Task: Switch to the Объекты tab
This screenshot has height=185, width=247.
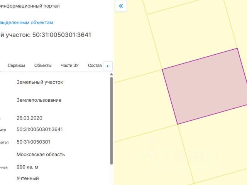Action: click(x=43, y=66)
